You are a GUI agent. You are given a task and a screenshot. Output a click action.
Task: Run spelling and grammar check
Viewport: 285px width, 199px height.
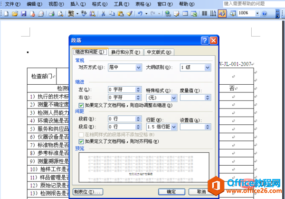[84, 14]
